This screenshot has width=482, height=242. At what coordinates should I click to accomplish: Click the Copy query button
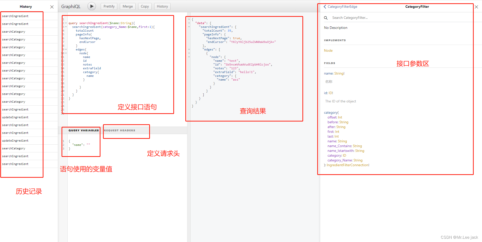point(145,6)
